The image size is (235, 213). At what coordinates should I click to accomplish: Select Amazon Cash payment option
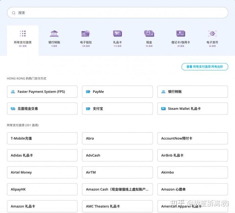(x=117, y=189)
